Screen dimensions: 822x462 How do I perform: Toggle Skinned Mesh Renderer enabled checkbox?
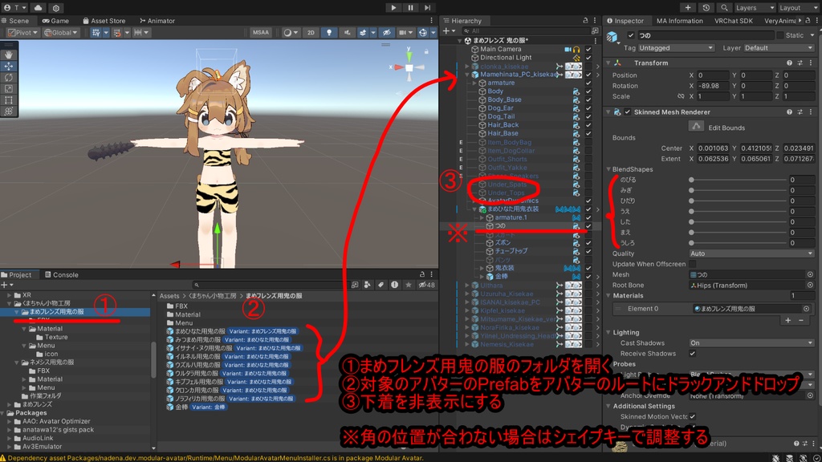tap(628, 112)
